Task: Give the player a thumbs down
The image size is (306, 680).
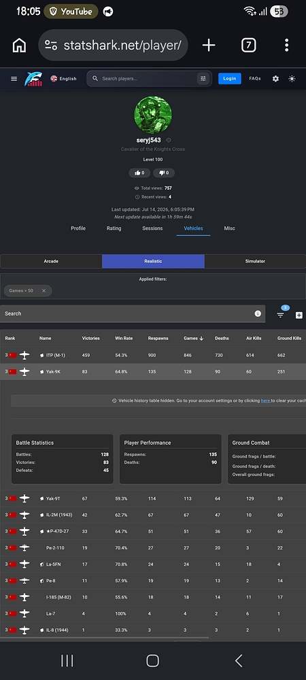Action: 164,173
